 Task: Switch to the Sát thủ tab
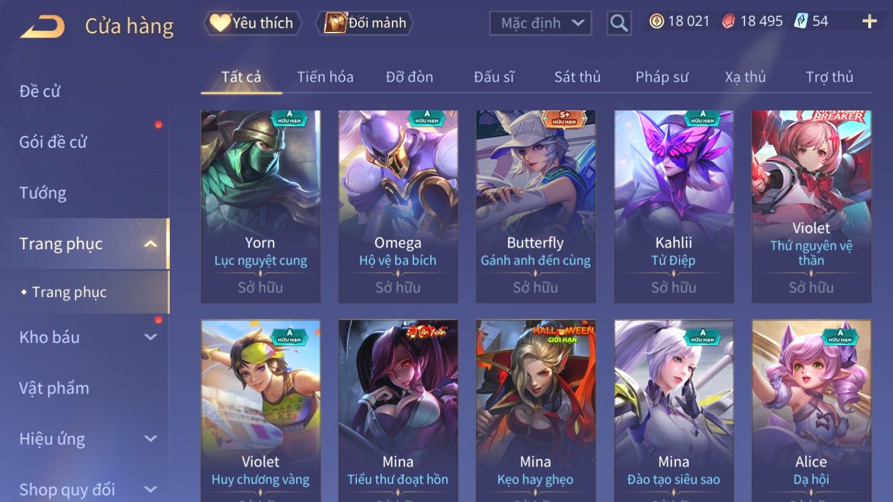[577, 77]
